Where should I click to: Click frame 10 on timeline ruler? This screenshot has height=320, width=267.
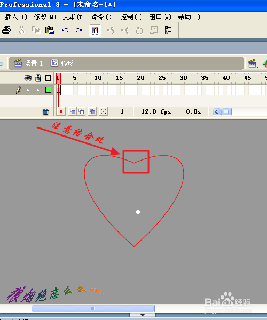click(x=98, y=78)
